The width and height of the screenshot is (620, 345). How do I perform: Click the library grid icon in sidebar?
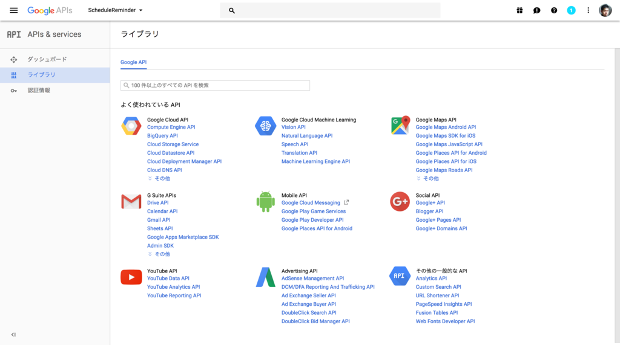click(x=14, y=75)
